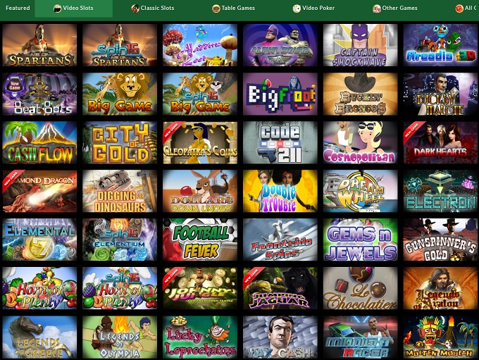Launch the Midnight Racer game

coord(360,337)
